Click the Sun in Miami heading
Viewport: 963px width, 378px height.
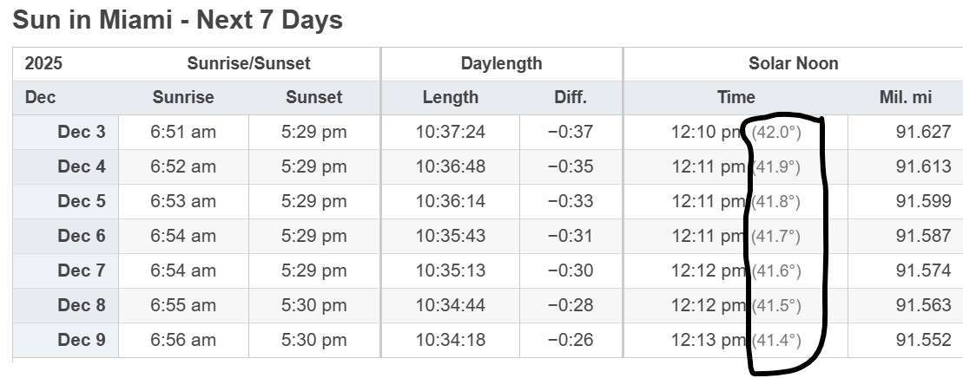coord(178,19)
